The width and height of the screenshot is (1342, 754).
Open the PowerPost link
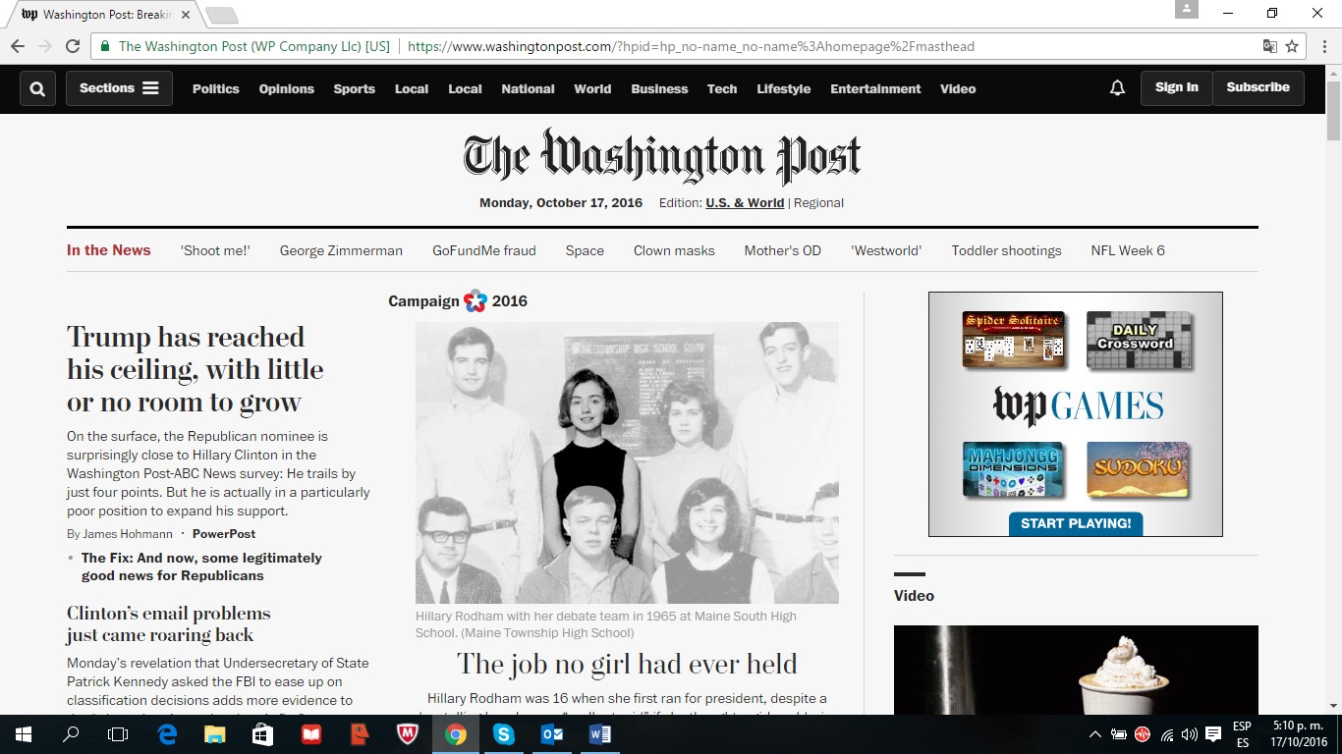[224, 534]
